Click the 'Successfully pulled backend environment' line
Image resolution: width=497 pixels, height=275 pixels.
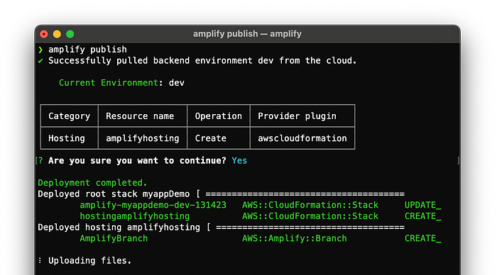[x=202, y=60]
